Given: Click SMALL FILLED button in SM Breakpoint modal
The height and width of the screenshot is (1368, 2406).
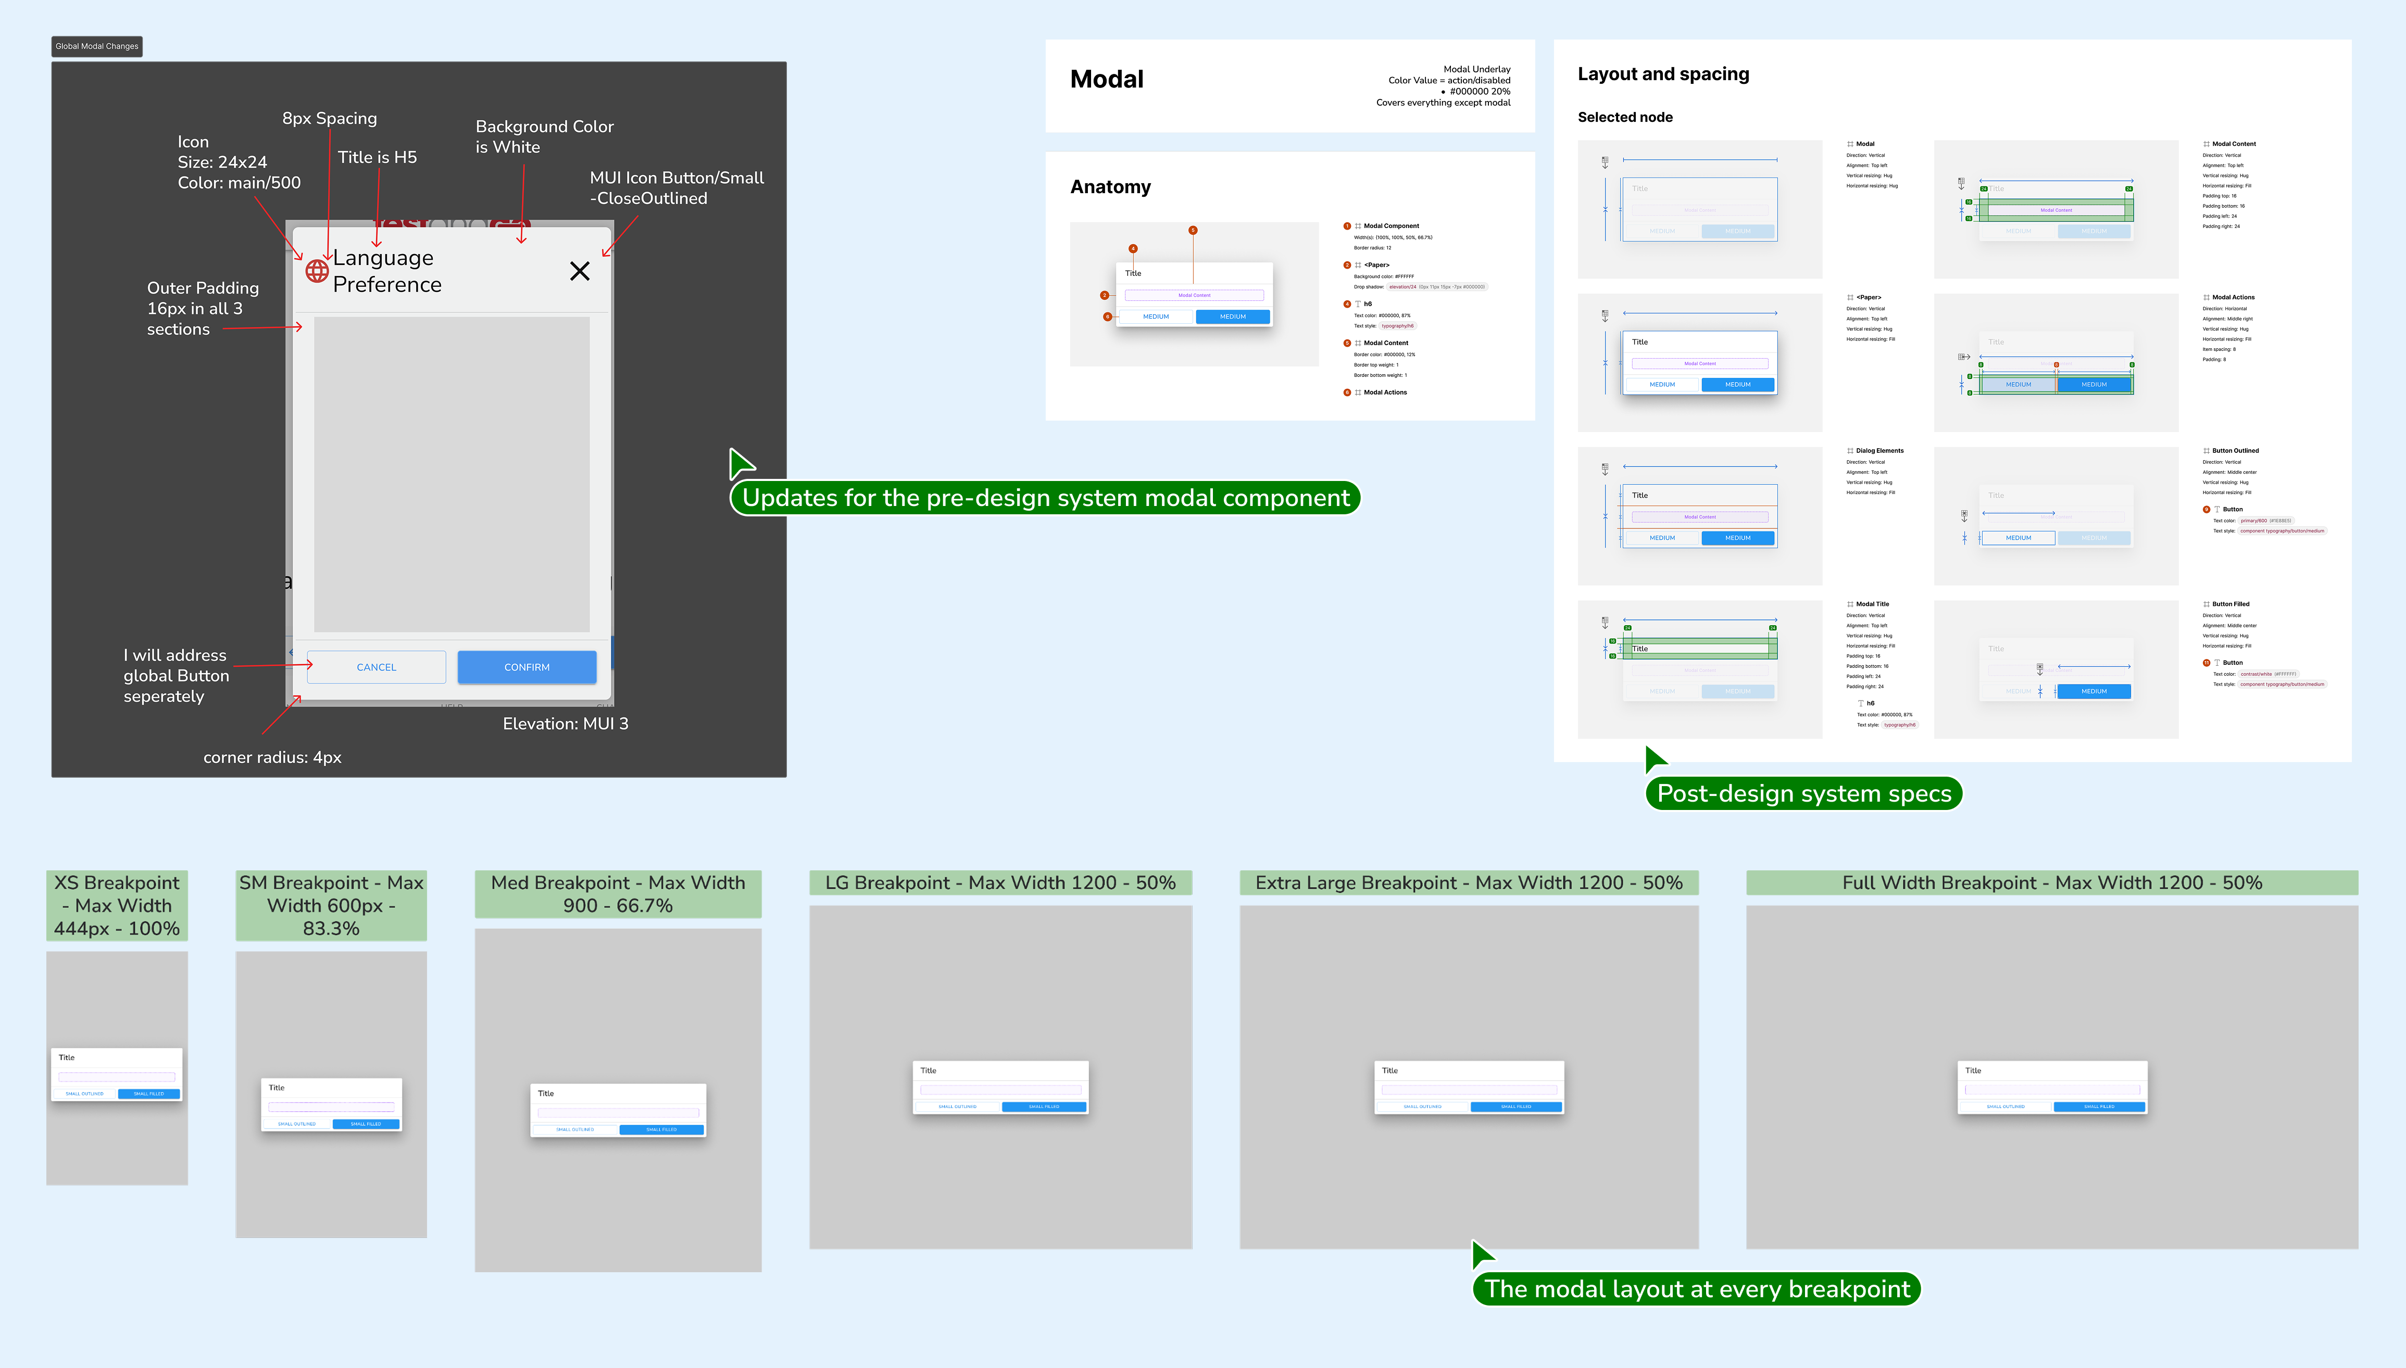Looking at the screenshot, I should (366, 1124).
